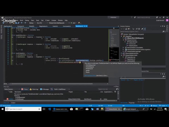Switch to the Events.fs tab
169x127 pixels.
pyautogui.click(x=55, y=26)
